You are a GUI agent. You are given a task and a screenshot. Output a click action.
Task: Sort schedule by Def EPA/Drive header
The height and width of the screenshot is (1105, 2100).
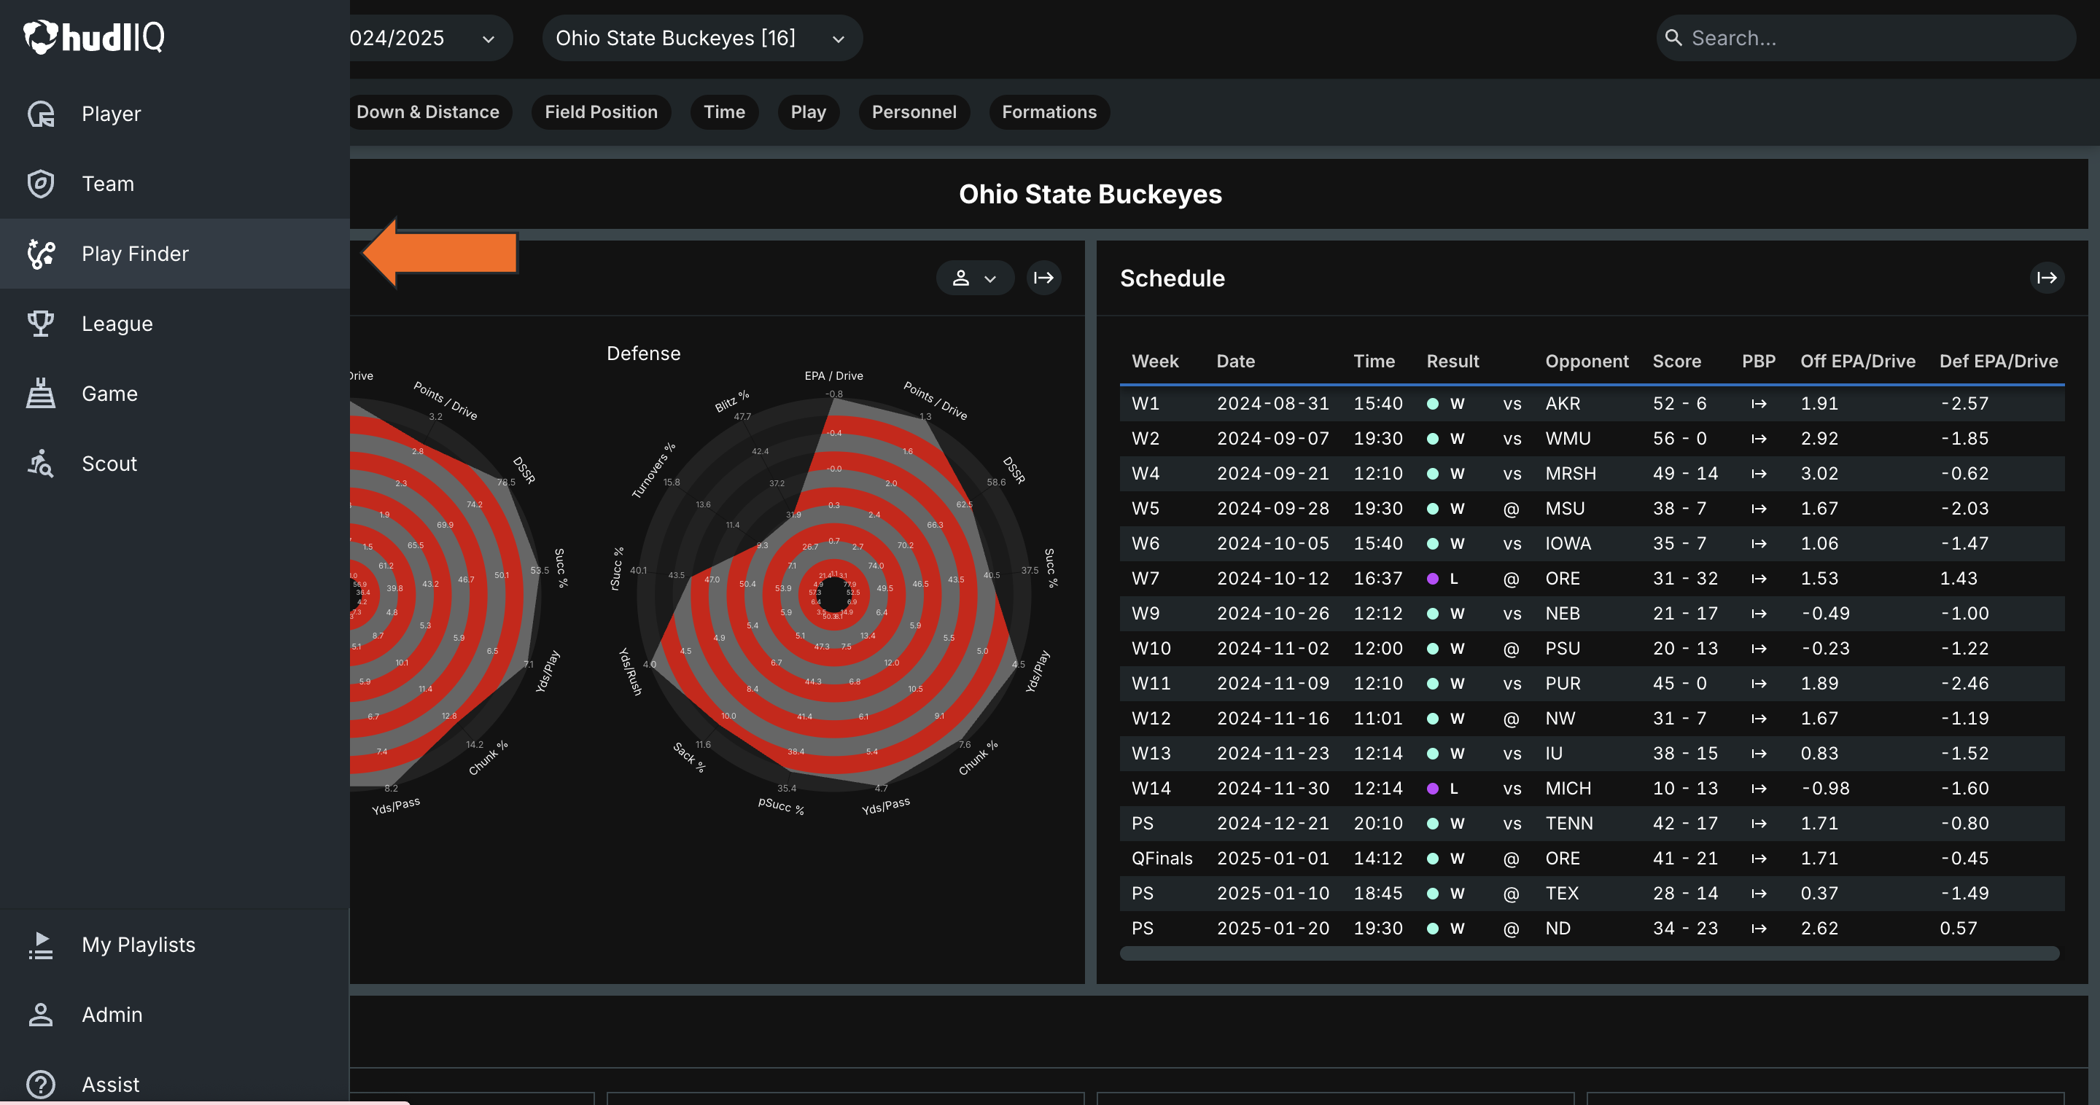pos(1998,362)
